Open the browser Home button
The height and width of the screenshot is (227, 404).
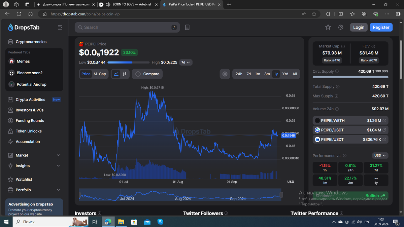[30, 14]
